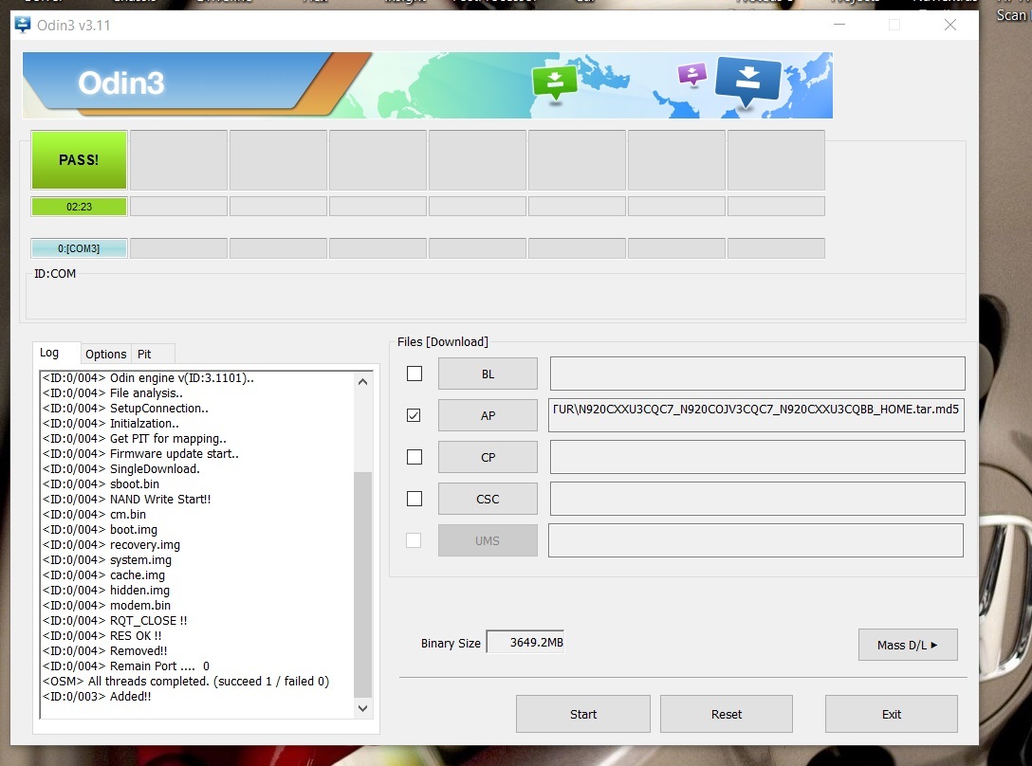Screen dimensions: 1032x766
Task: Click log line 'recovery.img'
Action: (x=111, y=544)
